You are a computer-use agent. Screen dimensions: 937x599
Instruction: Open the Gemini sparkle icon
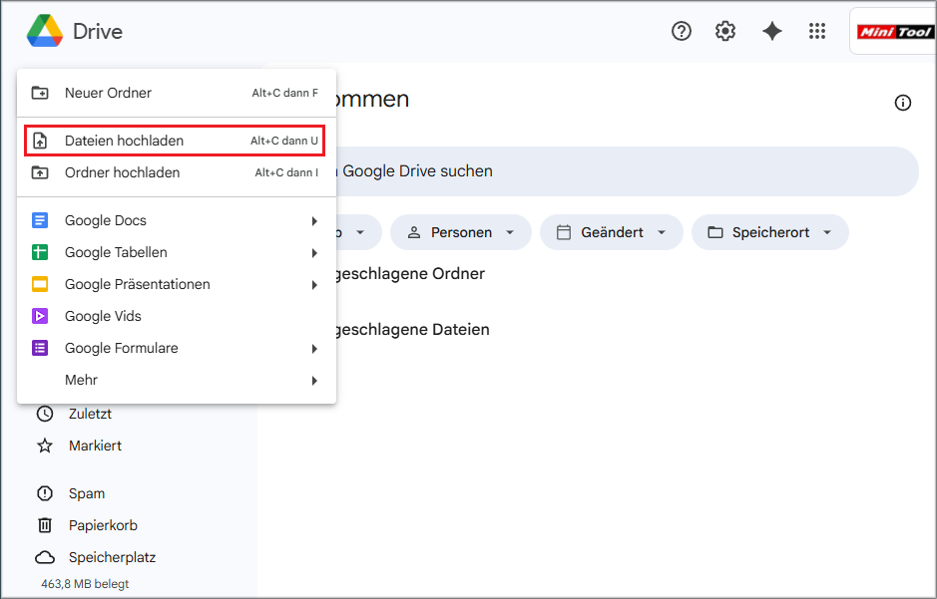(771, 31)
